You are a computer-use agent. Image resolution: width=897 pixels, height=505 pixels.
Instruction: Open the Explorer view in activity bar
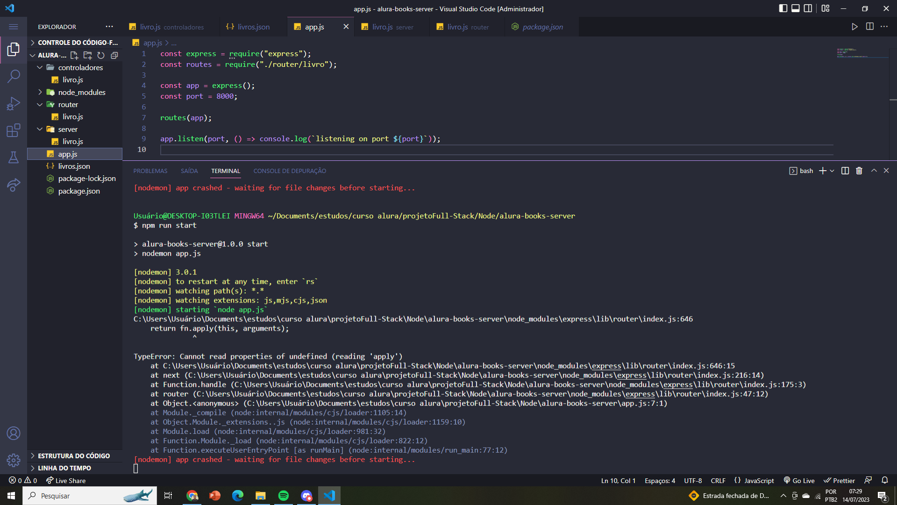click(x=14, y=49)
